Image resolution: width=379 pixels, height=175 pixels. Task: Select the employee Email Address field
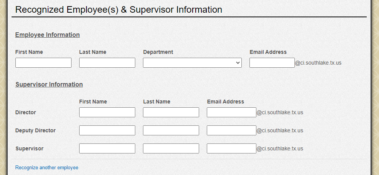coord(272,63)
